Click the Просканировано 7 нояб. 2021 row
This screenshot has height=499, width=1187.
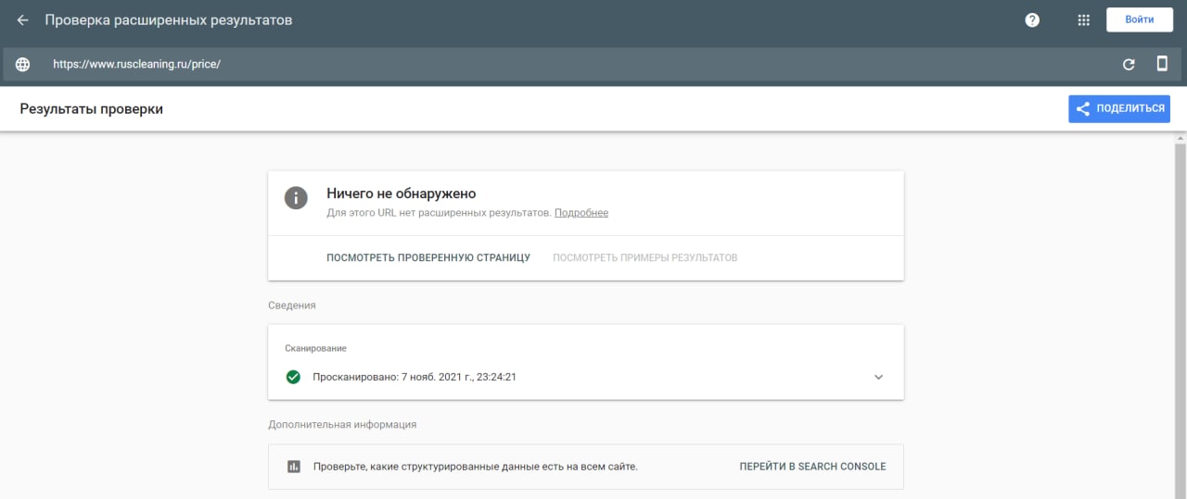586,377
